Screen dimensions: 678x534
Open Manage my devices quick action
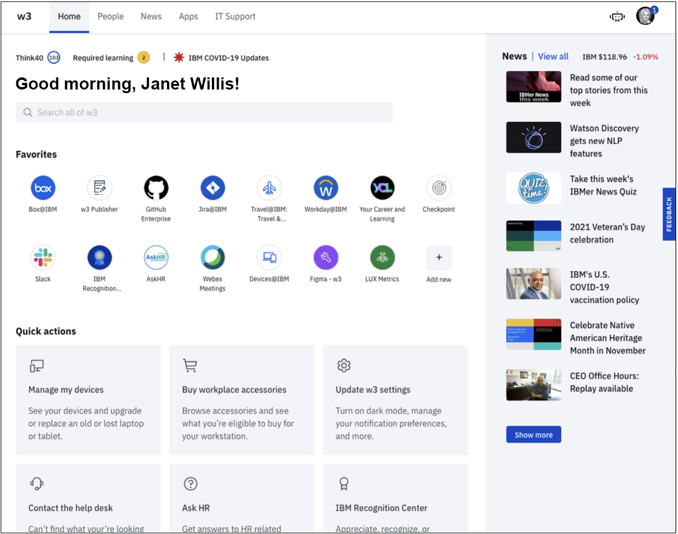click(x=88, y=400)
